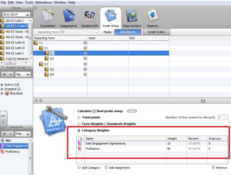The width and height of the screenshot is (231, 175).
Task: Click the arrow icon beside Q2 term
Action: 85,58
